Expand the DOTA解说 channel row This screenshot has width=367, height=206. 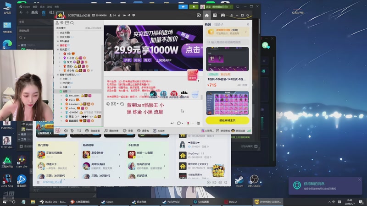tap(64, 41)
